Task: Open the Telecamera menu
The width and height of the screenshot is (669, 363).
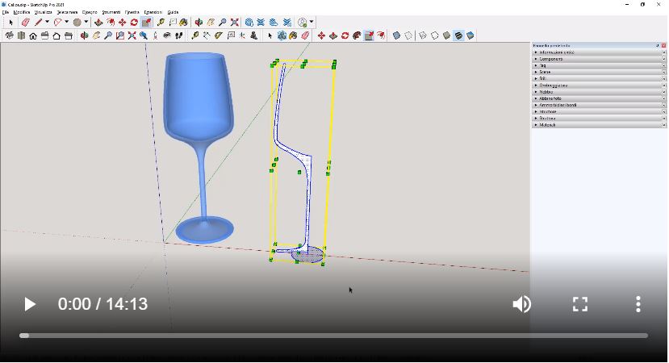Action: tap(67, 12)
